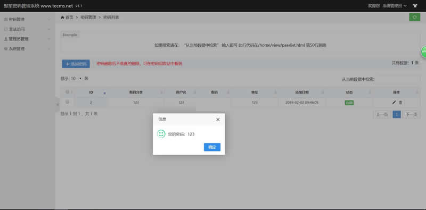The image size is (426, 210).
Task: Sort by 状态 column header
Action: [349, 93]
